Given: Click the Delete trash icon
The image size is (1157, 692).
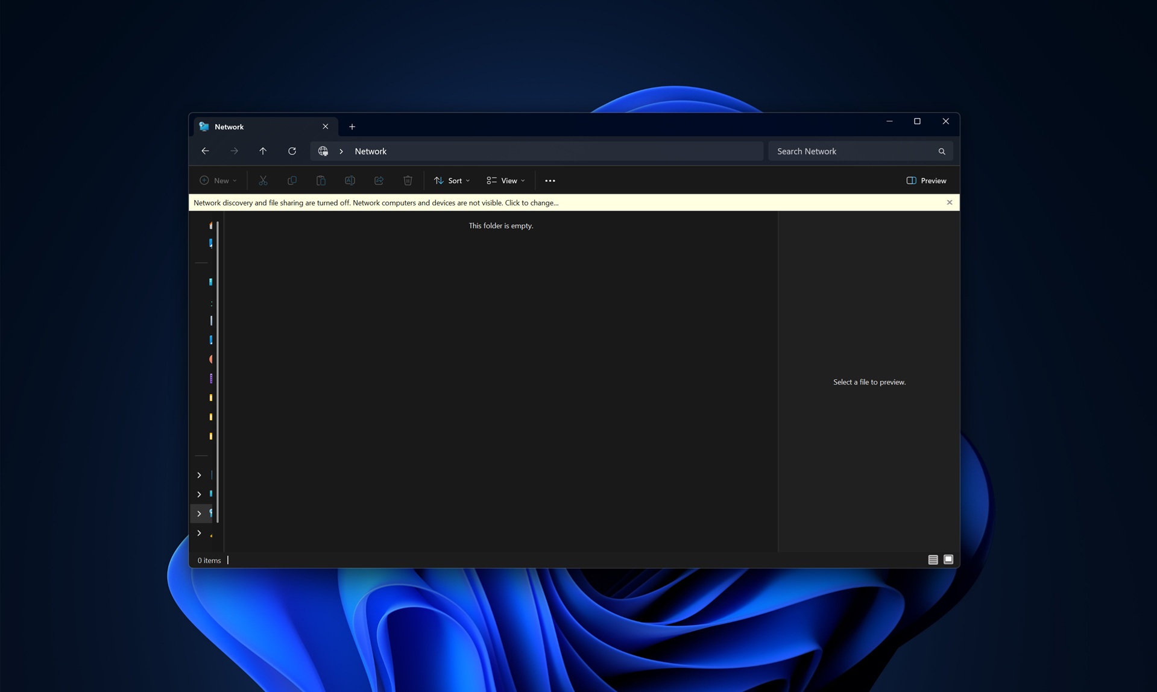Looking at the screenshot, I should [x=408, y=180].
